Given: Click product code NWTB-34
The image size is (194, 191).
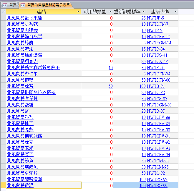Looking at the screenshot, I should click(x=156, y=49).
